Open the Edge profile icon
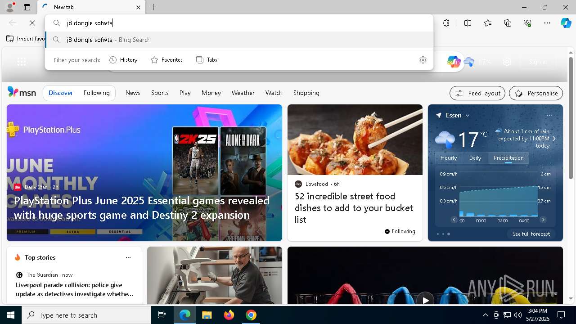The height and width of the screenshot is (324, 576). (10, 7)
